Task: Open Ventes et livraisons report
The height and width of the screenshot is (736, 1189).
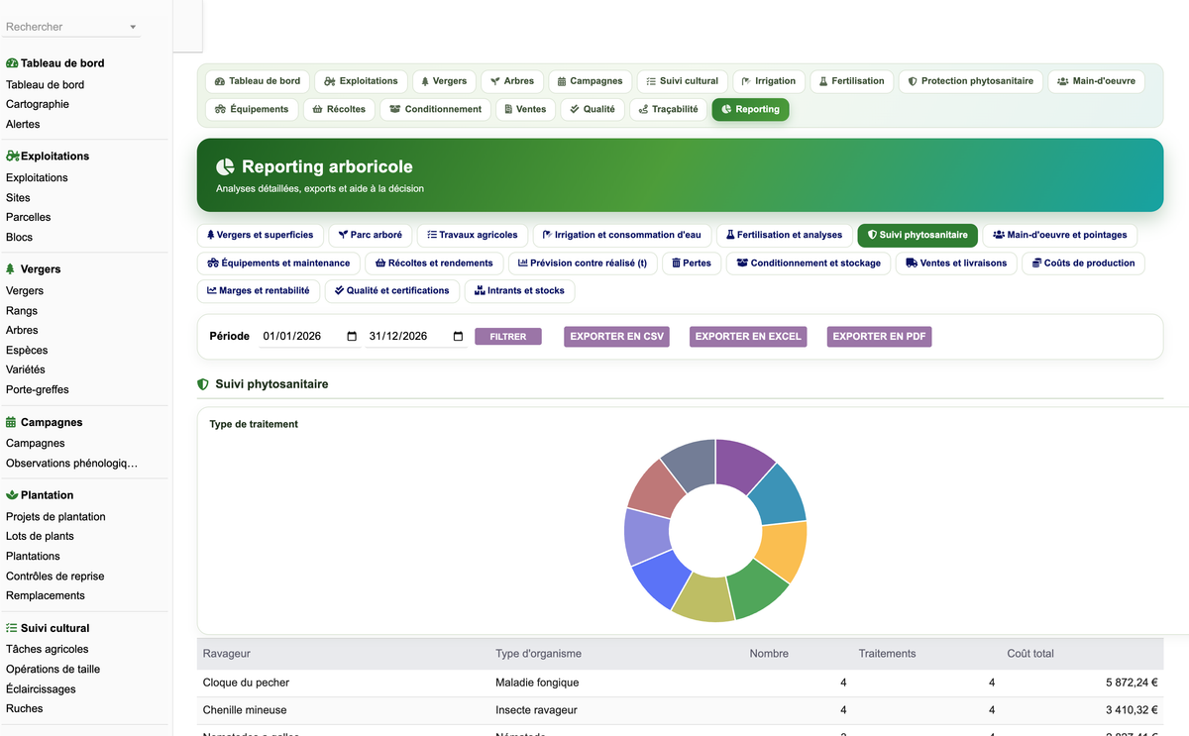Action: (956, 263)
